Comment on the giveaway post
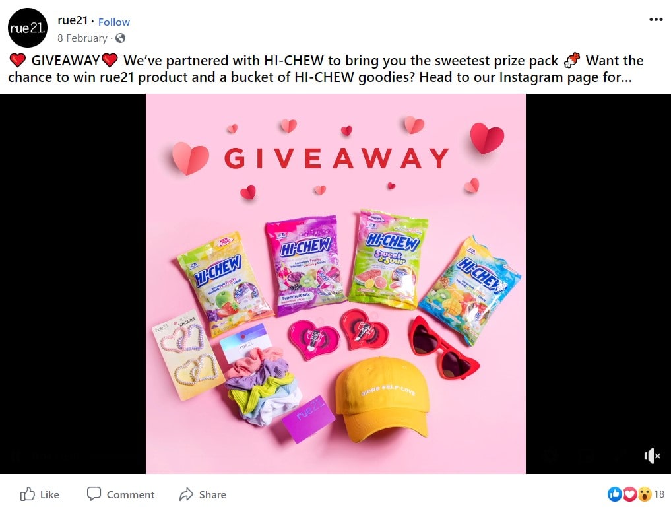This screenshot has width=671, height=509. (x=120, y=494)
